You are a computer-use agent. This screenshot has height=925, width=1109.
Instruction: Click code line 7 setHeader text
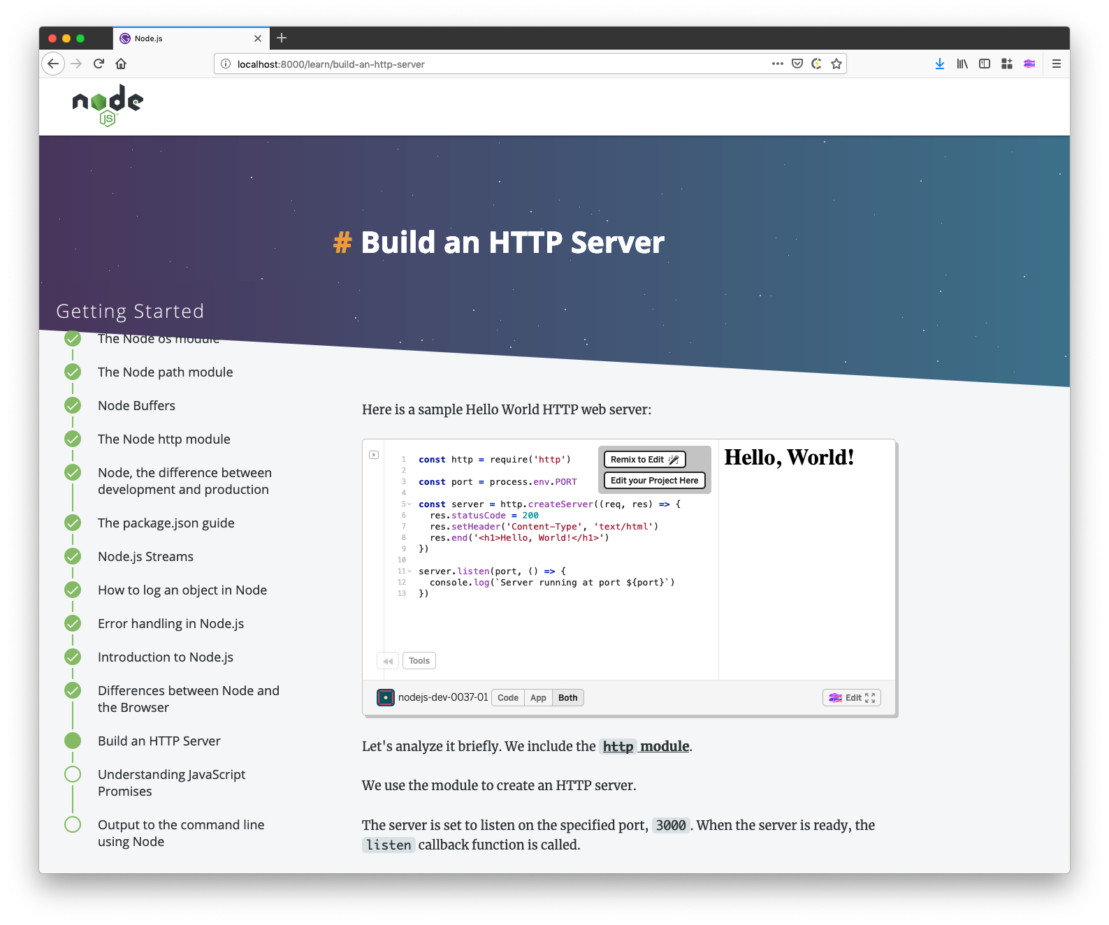click(544, 527)
